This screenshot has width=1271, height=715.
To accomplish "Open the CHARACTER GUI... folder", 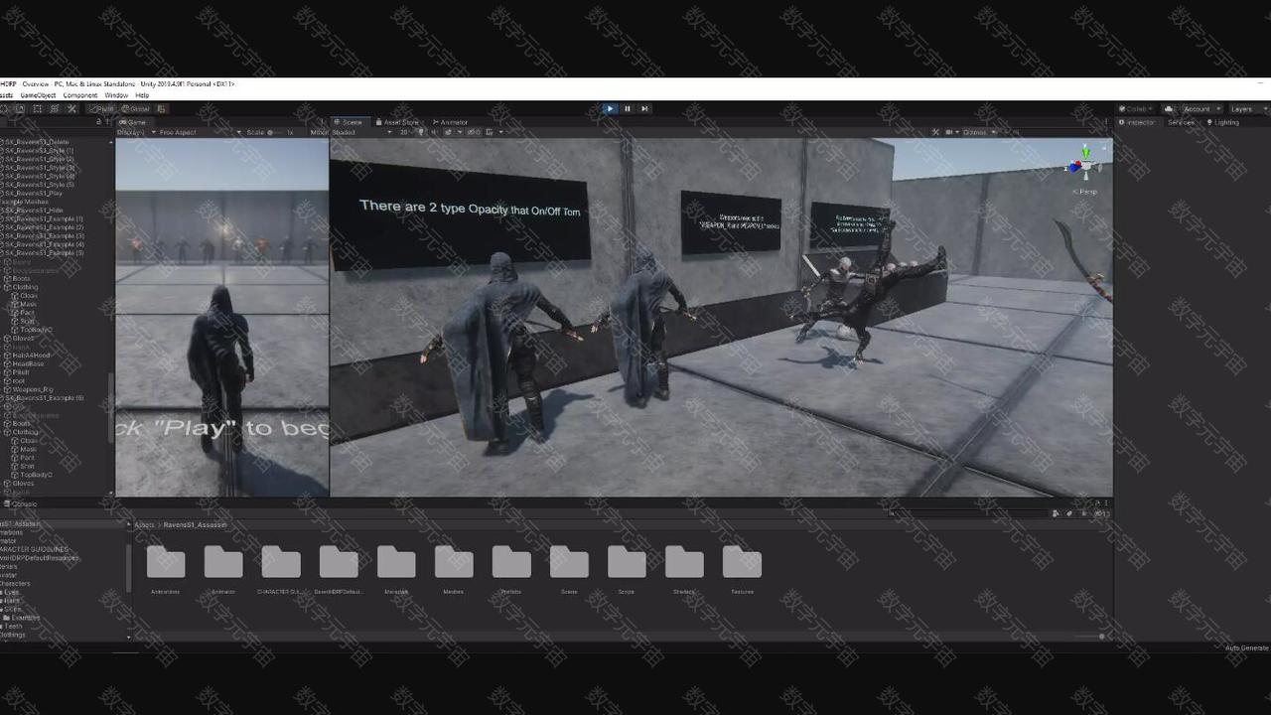I will pyautogui.click(x=281, y=569).
